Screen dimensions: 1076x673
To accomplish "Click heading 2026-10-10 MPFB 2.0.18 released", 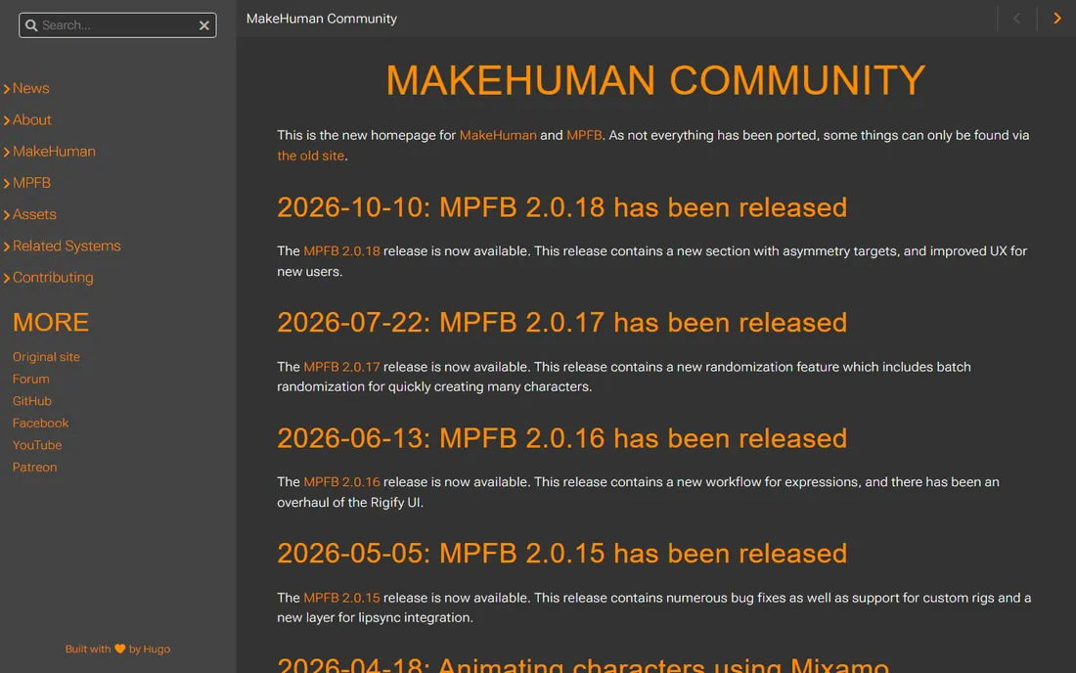I will [x=562, y=207].
